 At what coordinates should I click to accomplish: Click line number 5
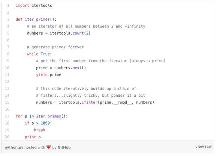8,33
